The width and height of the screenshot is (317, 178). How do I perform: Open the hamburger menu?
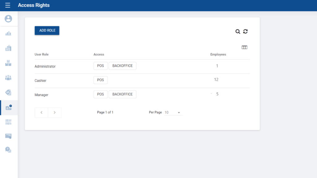tap(8, 5)
